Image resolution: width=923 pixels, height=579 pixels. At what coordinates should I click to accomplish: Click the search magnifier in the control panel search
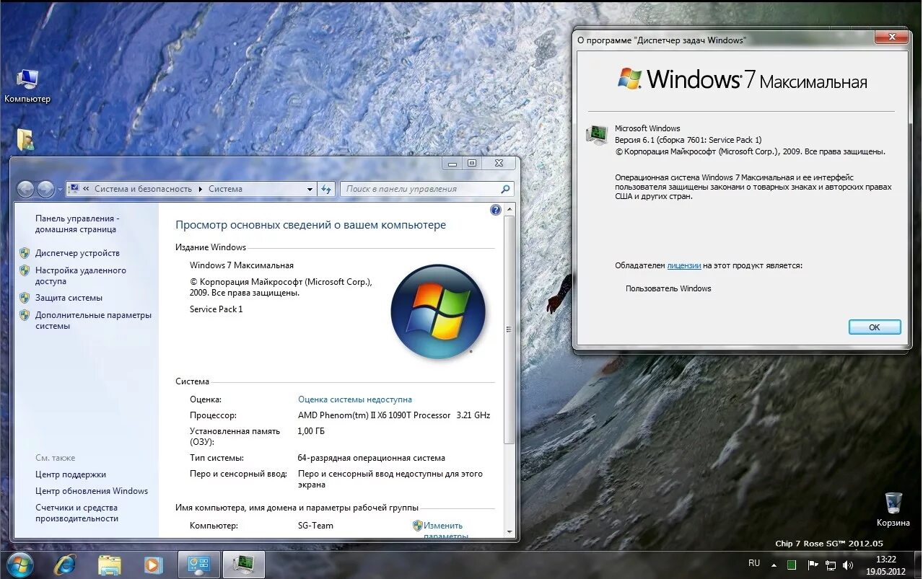[x=505, y=189]
